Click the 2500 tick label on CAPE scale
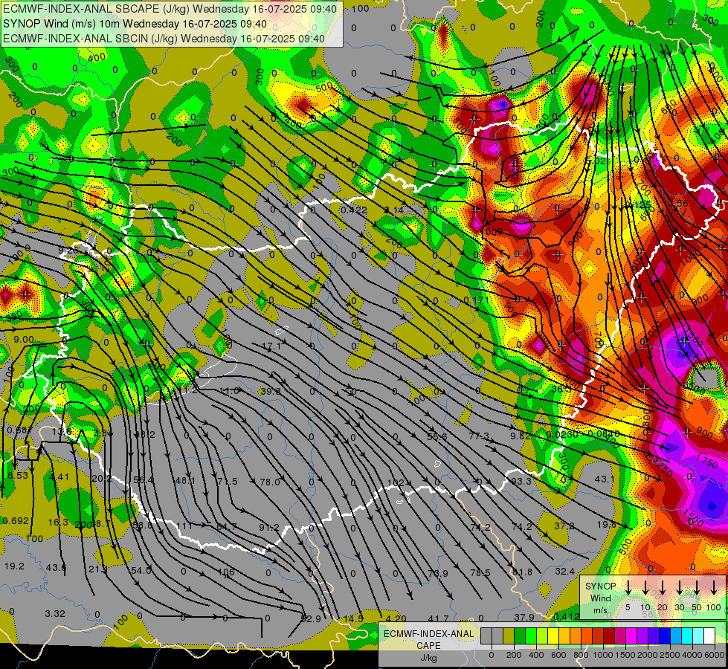This screenshot has height=669, width=728. click(x=671, y=655)
